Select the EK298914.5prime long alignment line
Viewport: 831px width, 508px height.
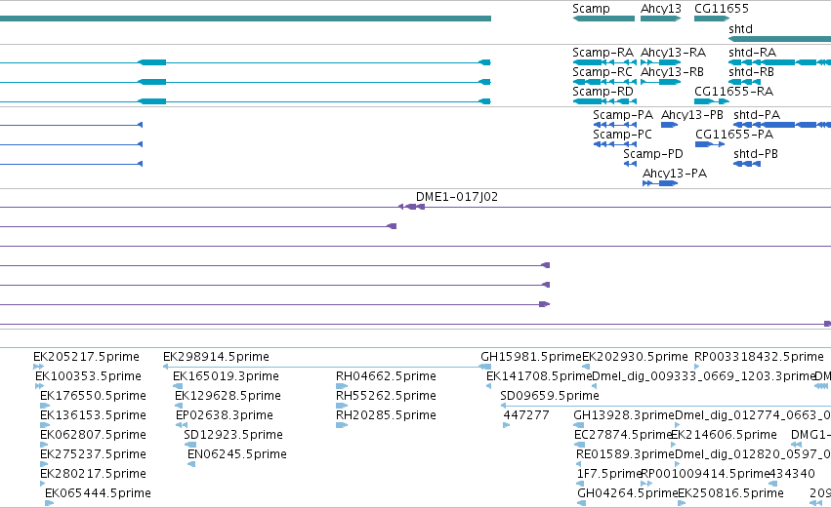pyautogui.click(x=327, y=367)
